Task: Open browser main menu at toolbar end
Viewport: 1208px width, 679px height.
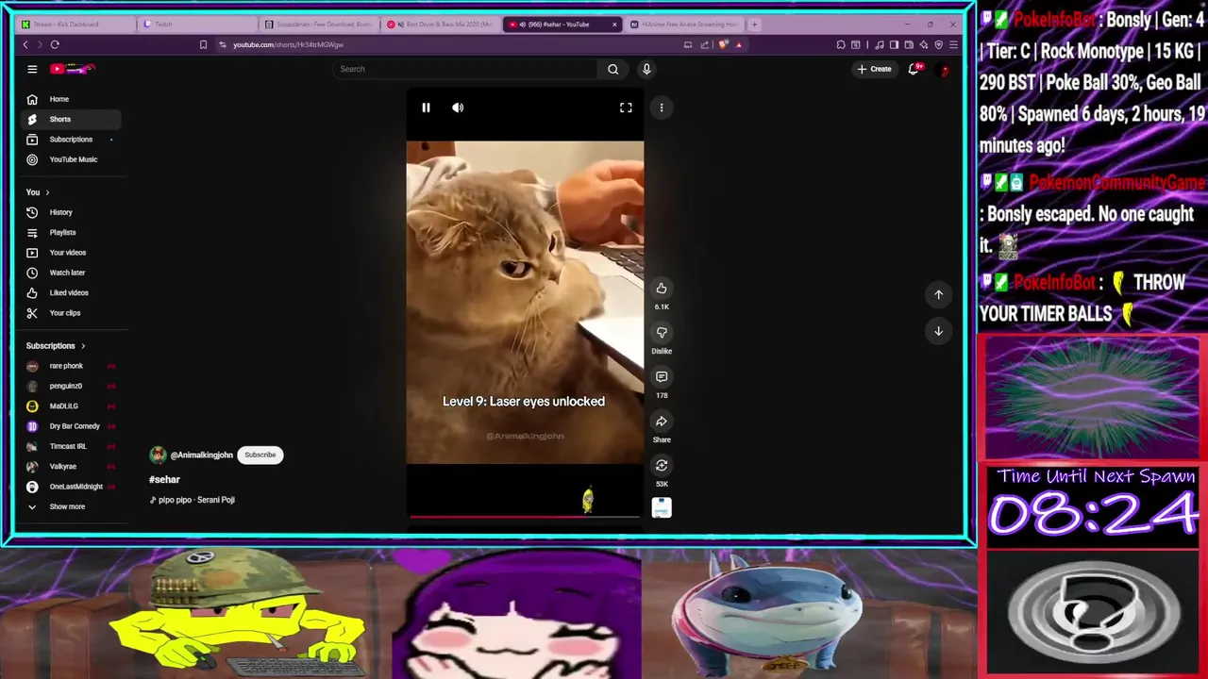Action: [953, 44]
